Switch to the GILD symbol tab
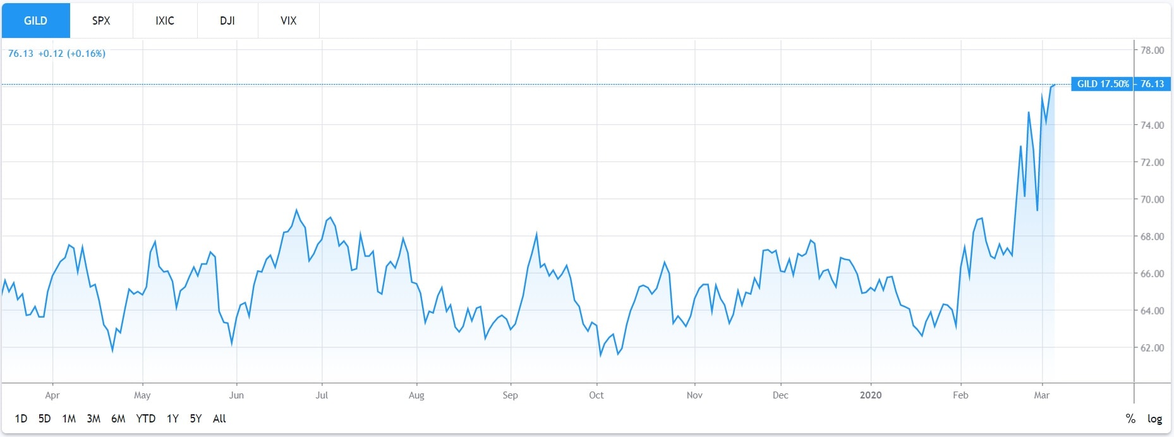Viewport: 1174px width, 437px height. (35, 21)
